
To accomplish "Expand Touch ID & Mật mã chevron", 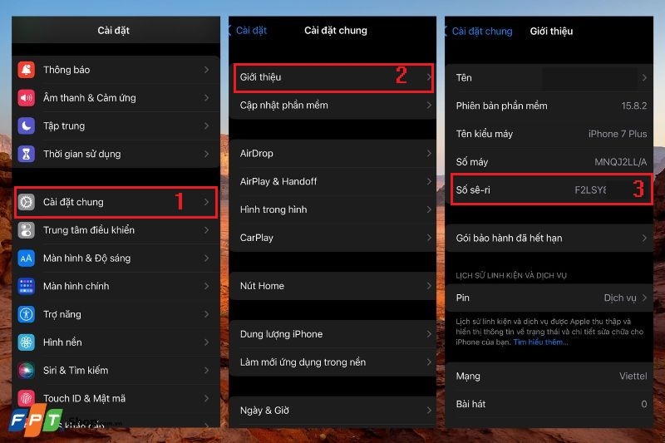I will coord(206,398).
